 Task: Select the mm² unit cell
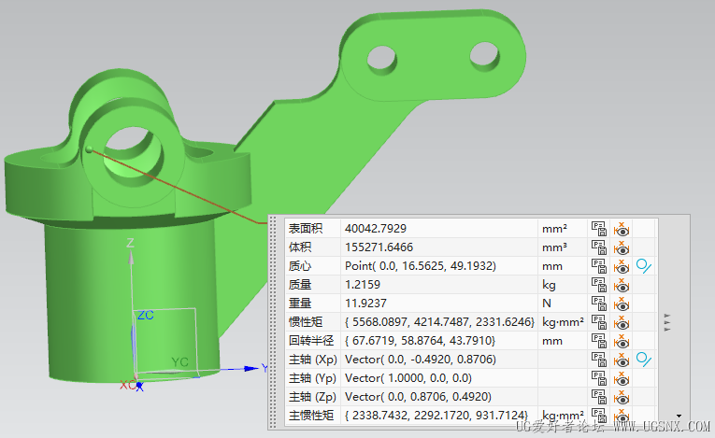563,229
